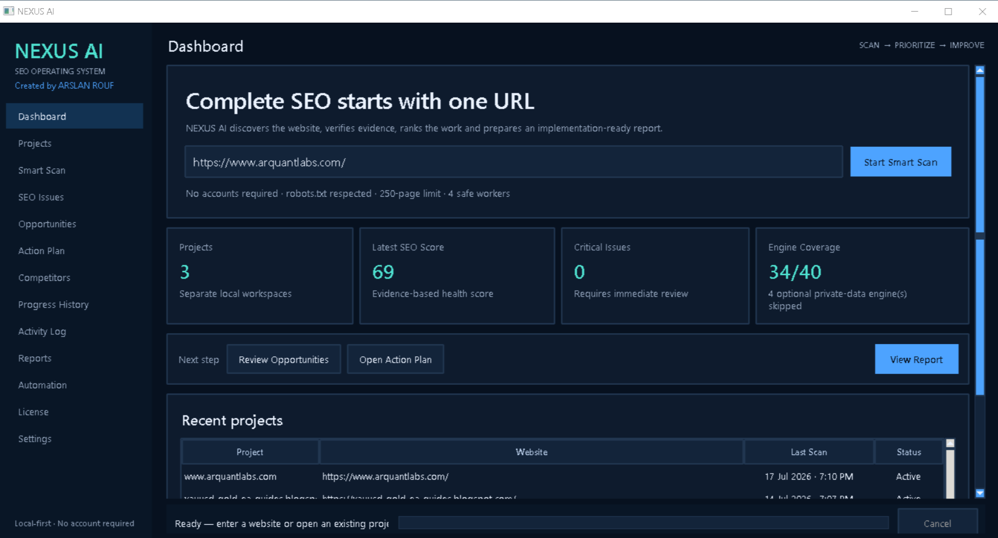Click the Website column header
998x538 pixels.
531,452
